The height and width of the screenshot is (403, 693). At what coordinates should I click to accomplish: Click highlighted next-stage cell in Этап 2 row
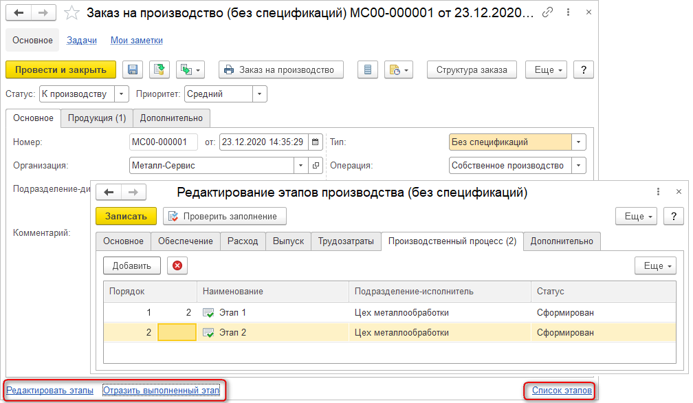pyautogui.click(x=177, y=332)
